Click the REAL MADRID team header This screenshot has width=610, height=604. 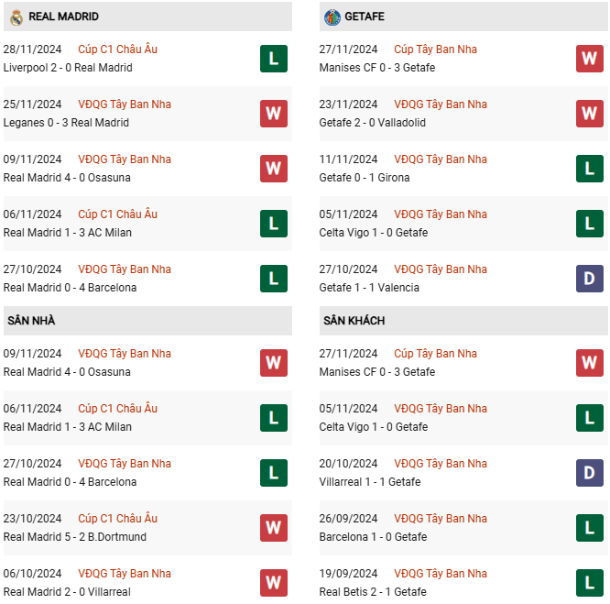tap(147, 16)
